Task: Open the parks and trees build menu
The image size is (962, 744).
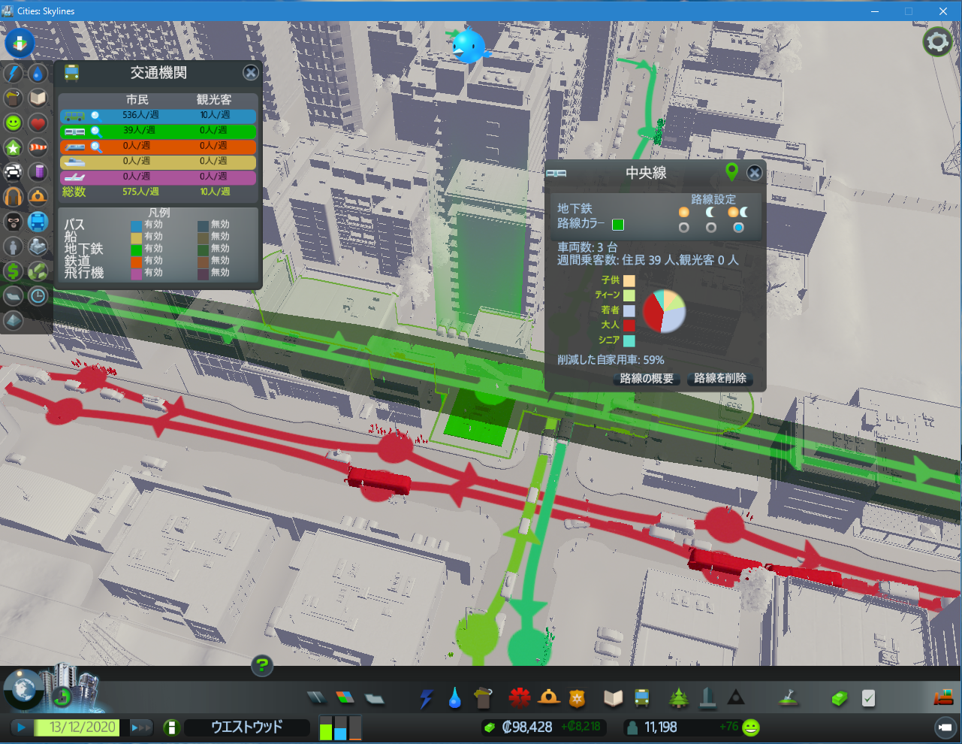Action: (x=679, y=698)
